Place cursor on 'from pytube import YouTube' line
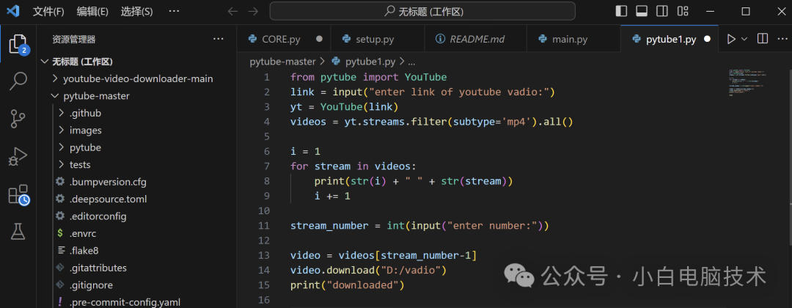This screenshot has height=308, width=792. [369, 77]
